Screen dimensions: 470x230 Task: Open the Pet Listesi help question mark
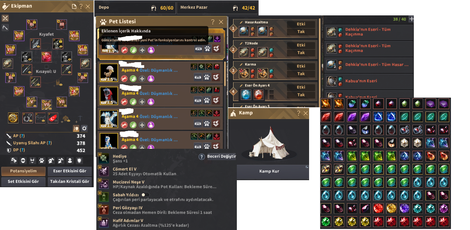(x=213, y=22)
